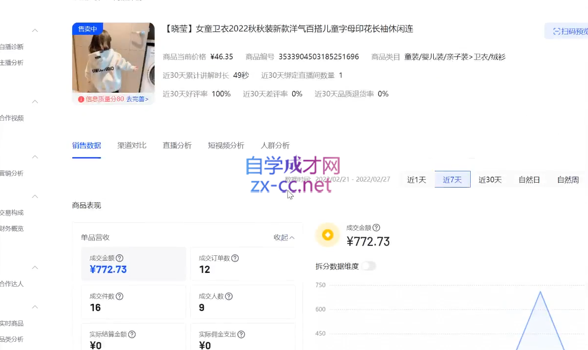Click the 售卖中 status badge
This screenshot has height=350, width=588.
point(87,29)
